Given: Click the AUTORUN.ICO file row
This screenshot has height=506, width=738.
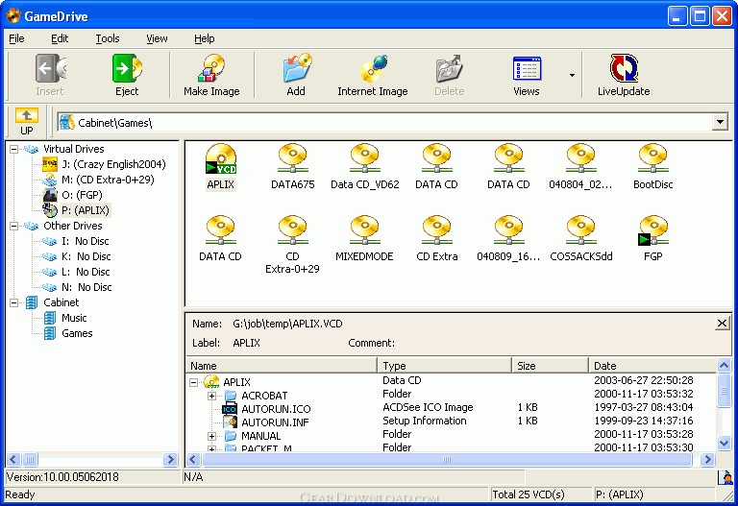Looking at the screenshot, I should click(452, 408).
